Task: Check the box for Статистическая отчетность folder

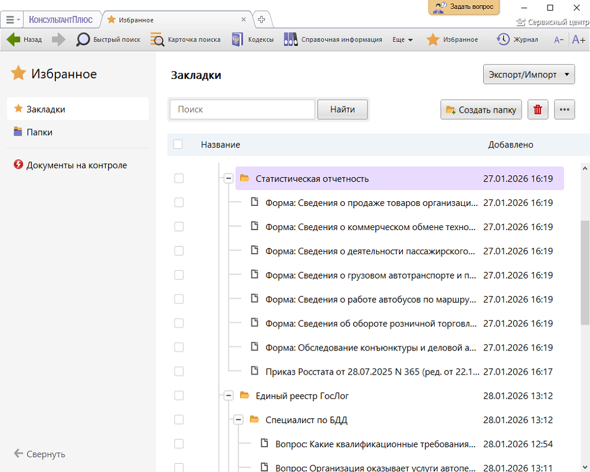Action: tap(179, 178)
